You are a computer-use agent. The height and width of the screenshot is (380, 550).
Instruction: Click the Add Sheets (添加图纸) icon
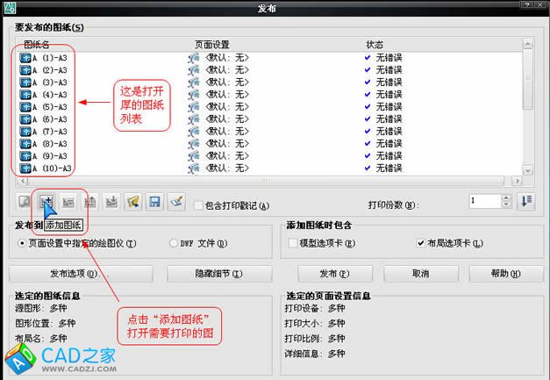pos(46,202)
